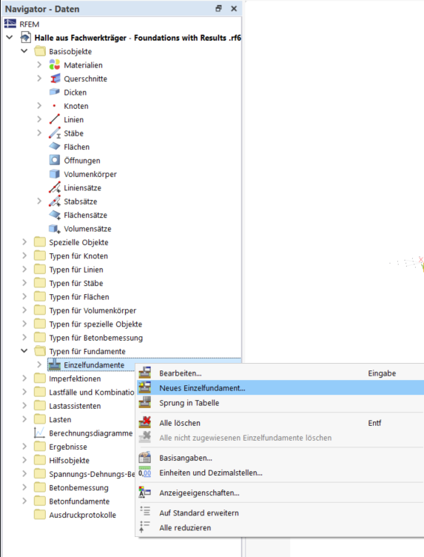Click the Sprung in Tabelle icon

tap(145, 402)
